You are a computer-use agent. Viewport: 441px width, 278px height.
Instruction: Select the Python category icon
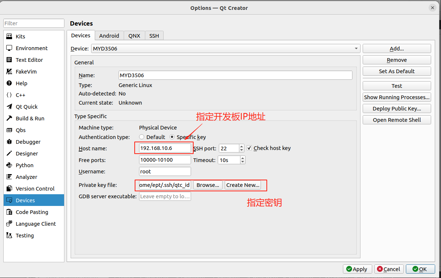click(9, 165)
